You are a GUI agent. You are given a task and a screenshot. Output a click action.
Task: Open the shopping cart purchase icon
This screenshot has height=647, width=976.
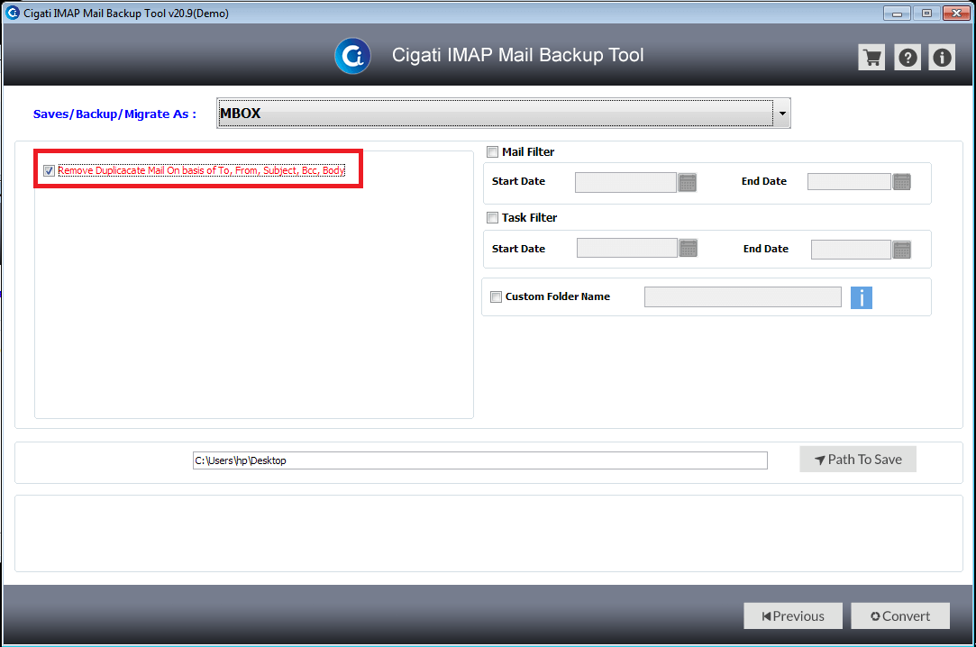coord(871,58)
